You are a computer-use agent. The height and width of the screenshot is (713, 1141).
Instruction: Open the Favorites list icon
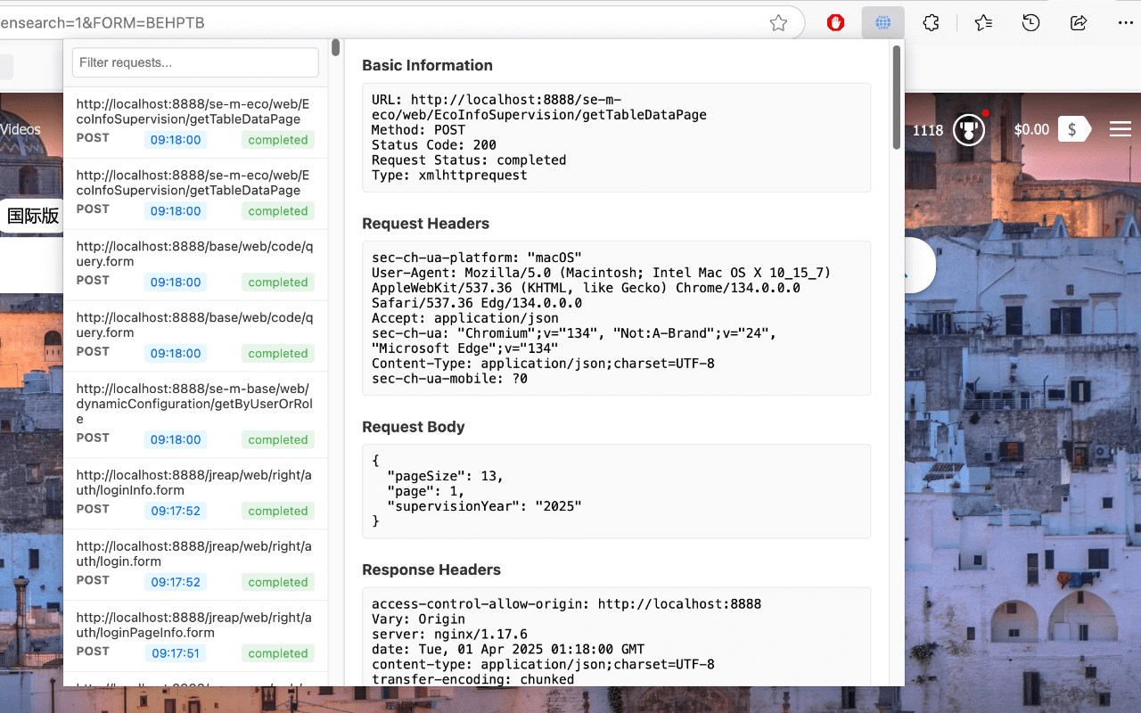983,23
